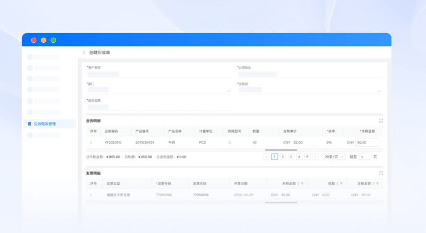The width and height of the screenshot is (426, 233).
Task: Click filter icon on 税额 invoice column
Action: pos(341,184)
